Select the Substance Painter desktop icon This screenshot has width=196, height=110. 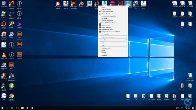click(58, 5)
